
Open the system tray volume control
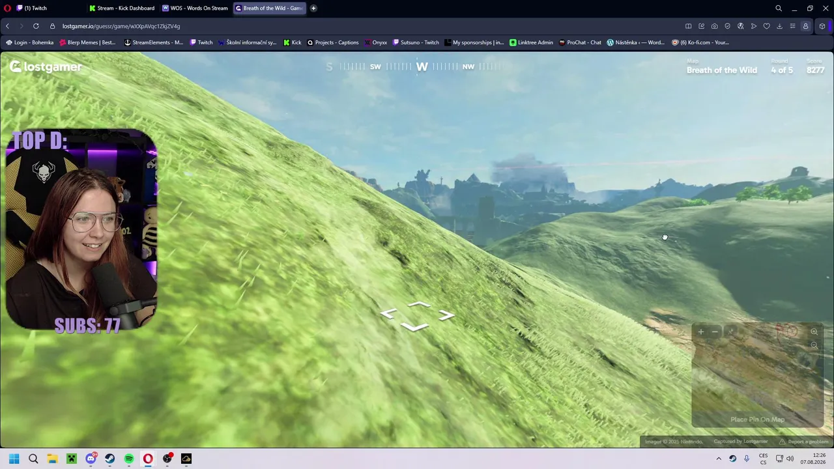coord(790,459)
